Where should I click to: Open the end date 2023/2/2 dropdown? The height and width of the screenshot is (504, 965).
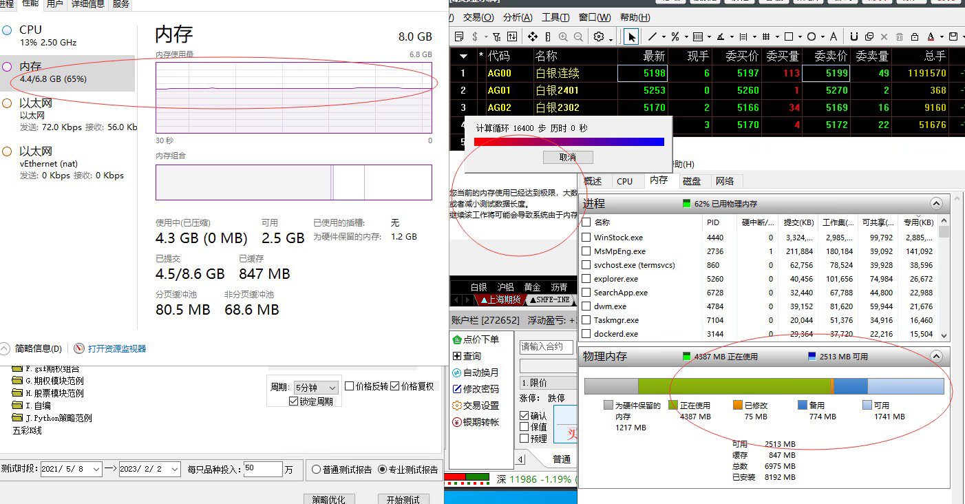coord(176,469)
